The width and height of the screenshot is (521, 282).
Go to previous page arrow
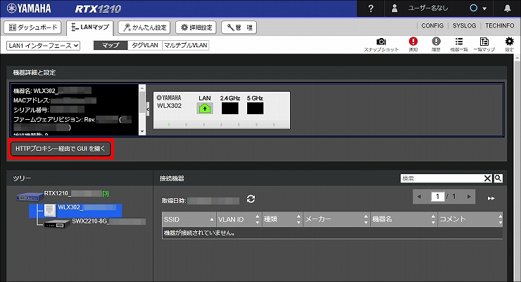[420, 197]
